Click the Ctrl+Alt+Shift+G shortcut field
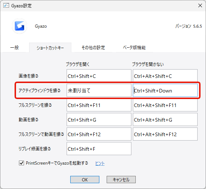Viewport: 206px width, 189px height. [x=165, y=119]
